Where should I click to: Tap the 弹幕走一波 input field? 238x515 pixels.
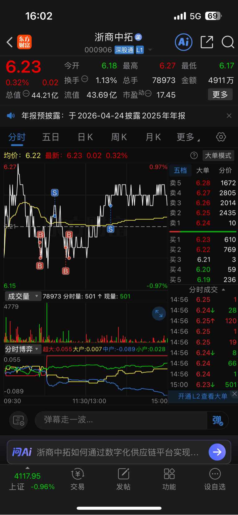tap(121, 420)
